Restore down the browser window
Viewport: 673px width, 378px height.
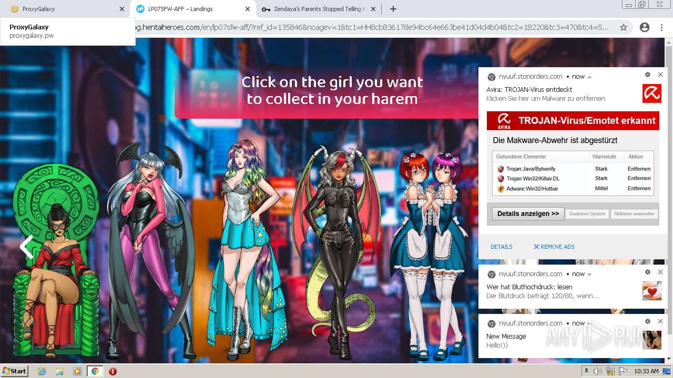coord(642,4)
